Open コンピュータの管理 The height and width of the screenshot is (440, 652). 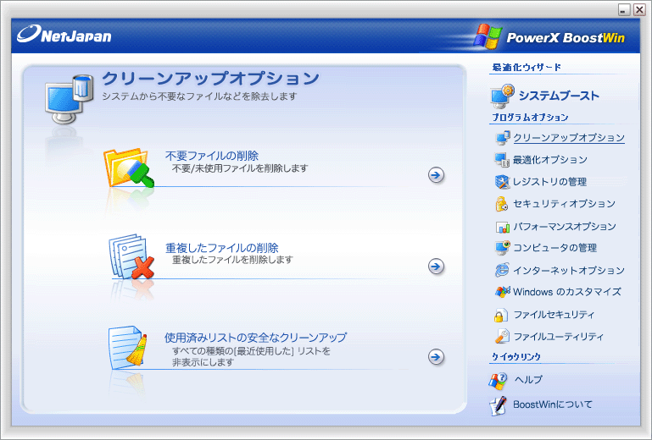[x=555, y=248]
